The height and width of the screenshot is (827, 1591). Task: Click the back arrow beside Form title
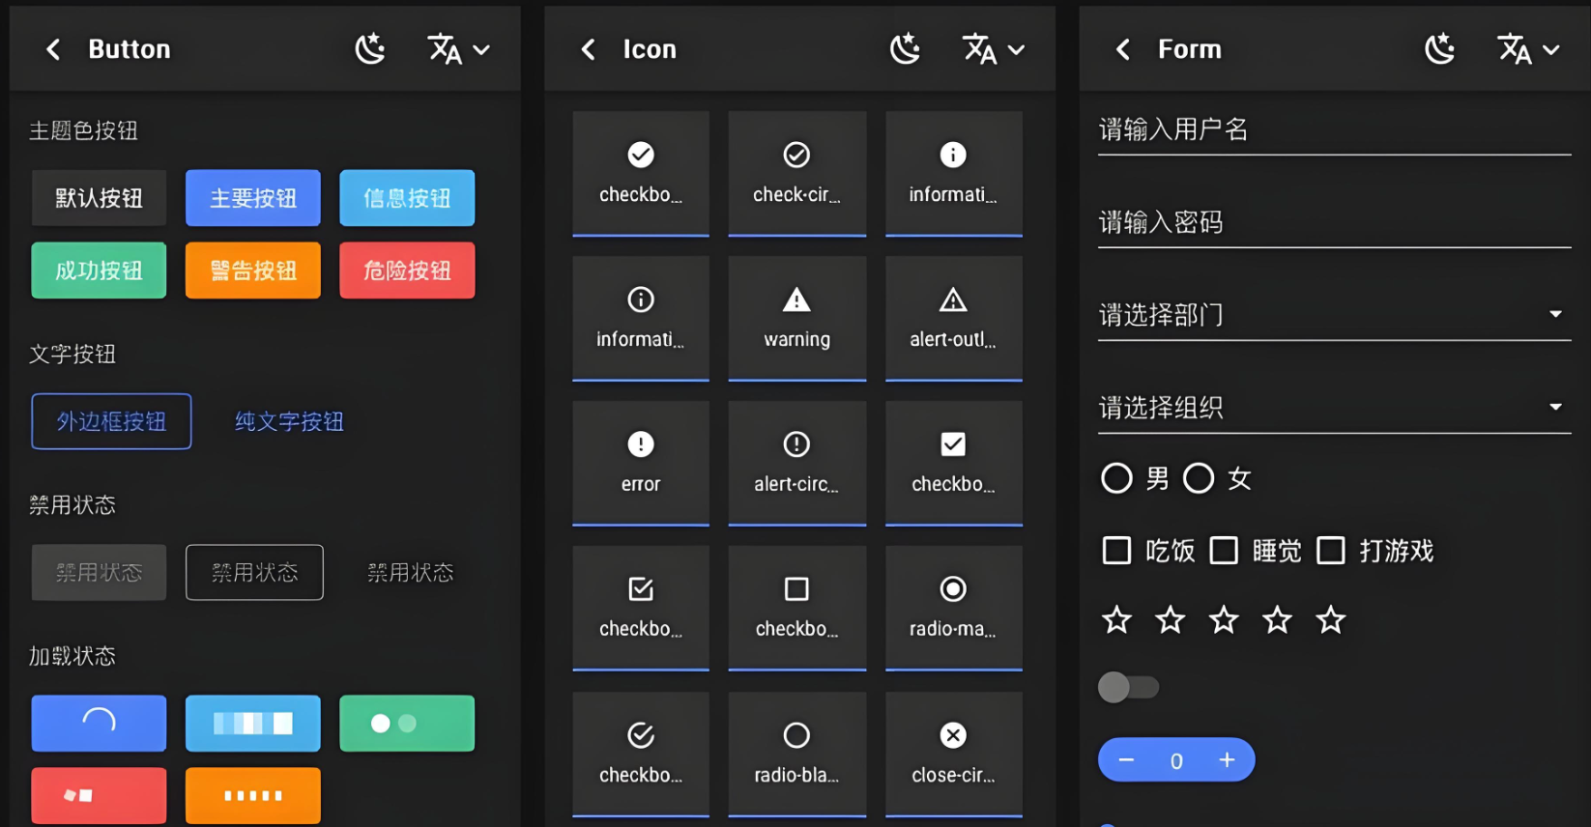(1122, 49)
